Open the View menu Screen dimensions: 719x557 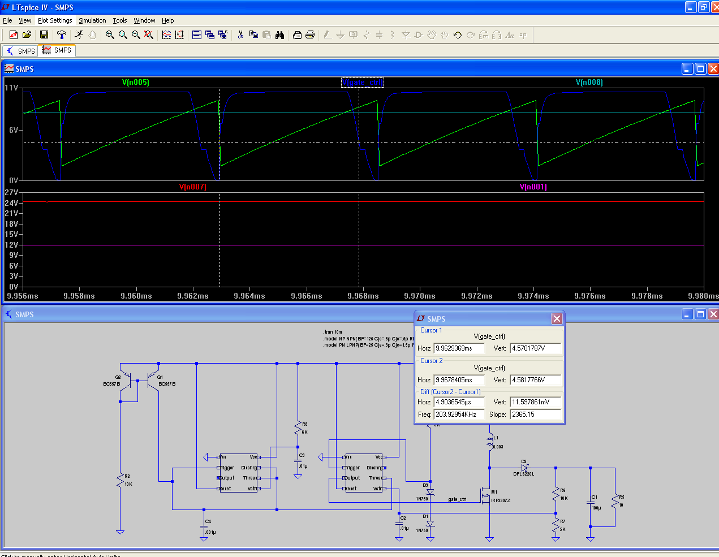coord(25,20)
